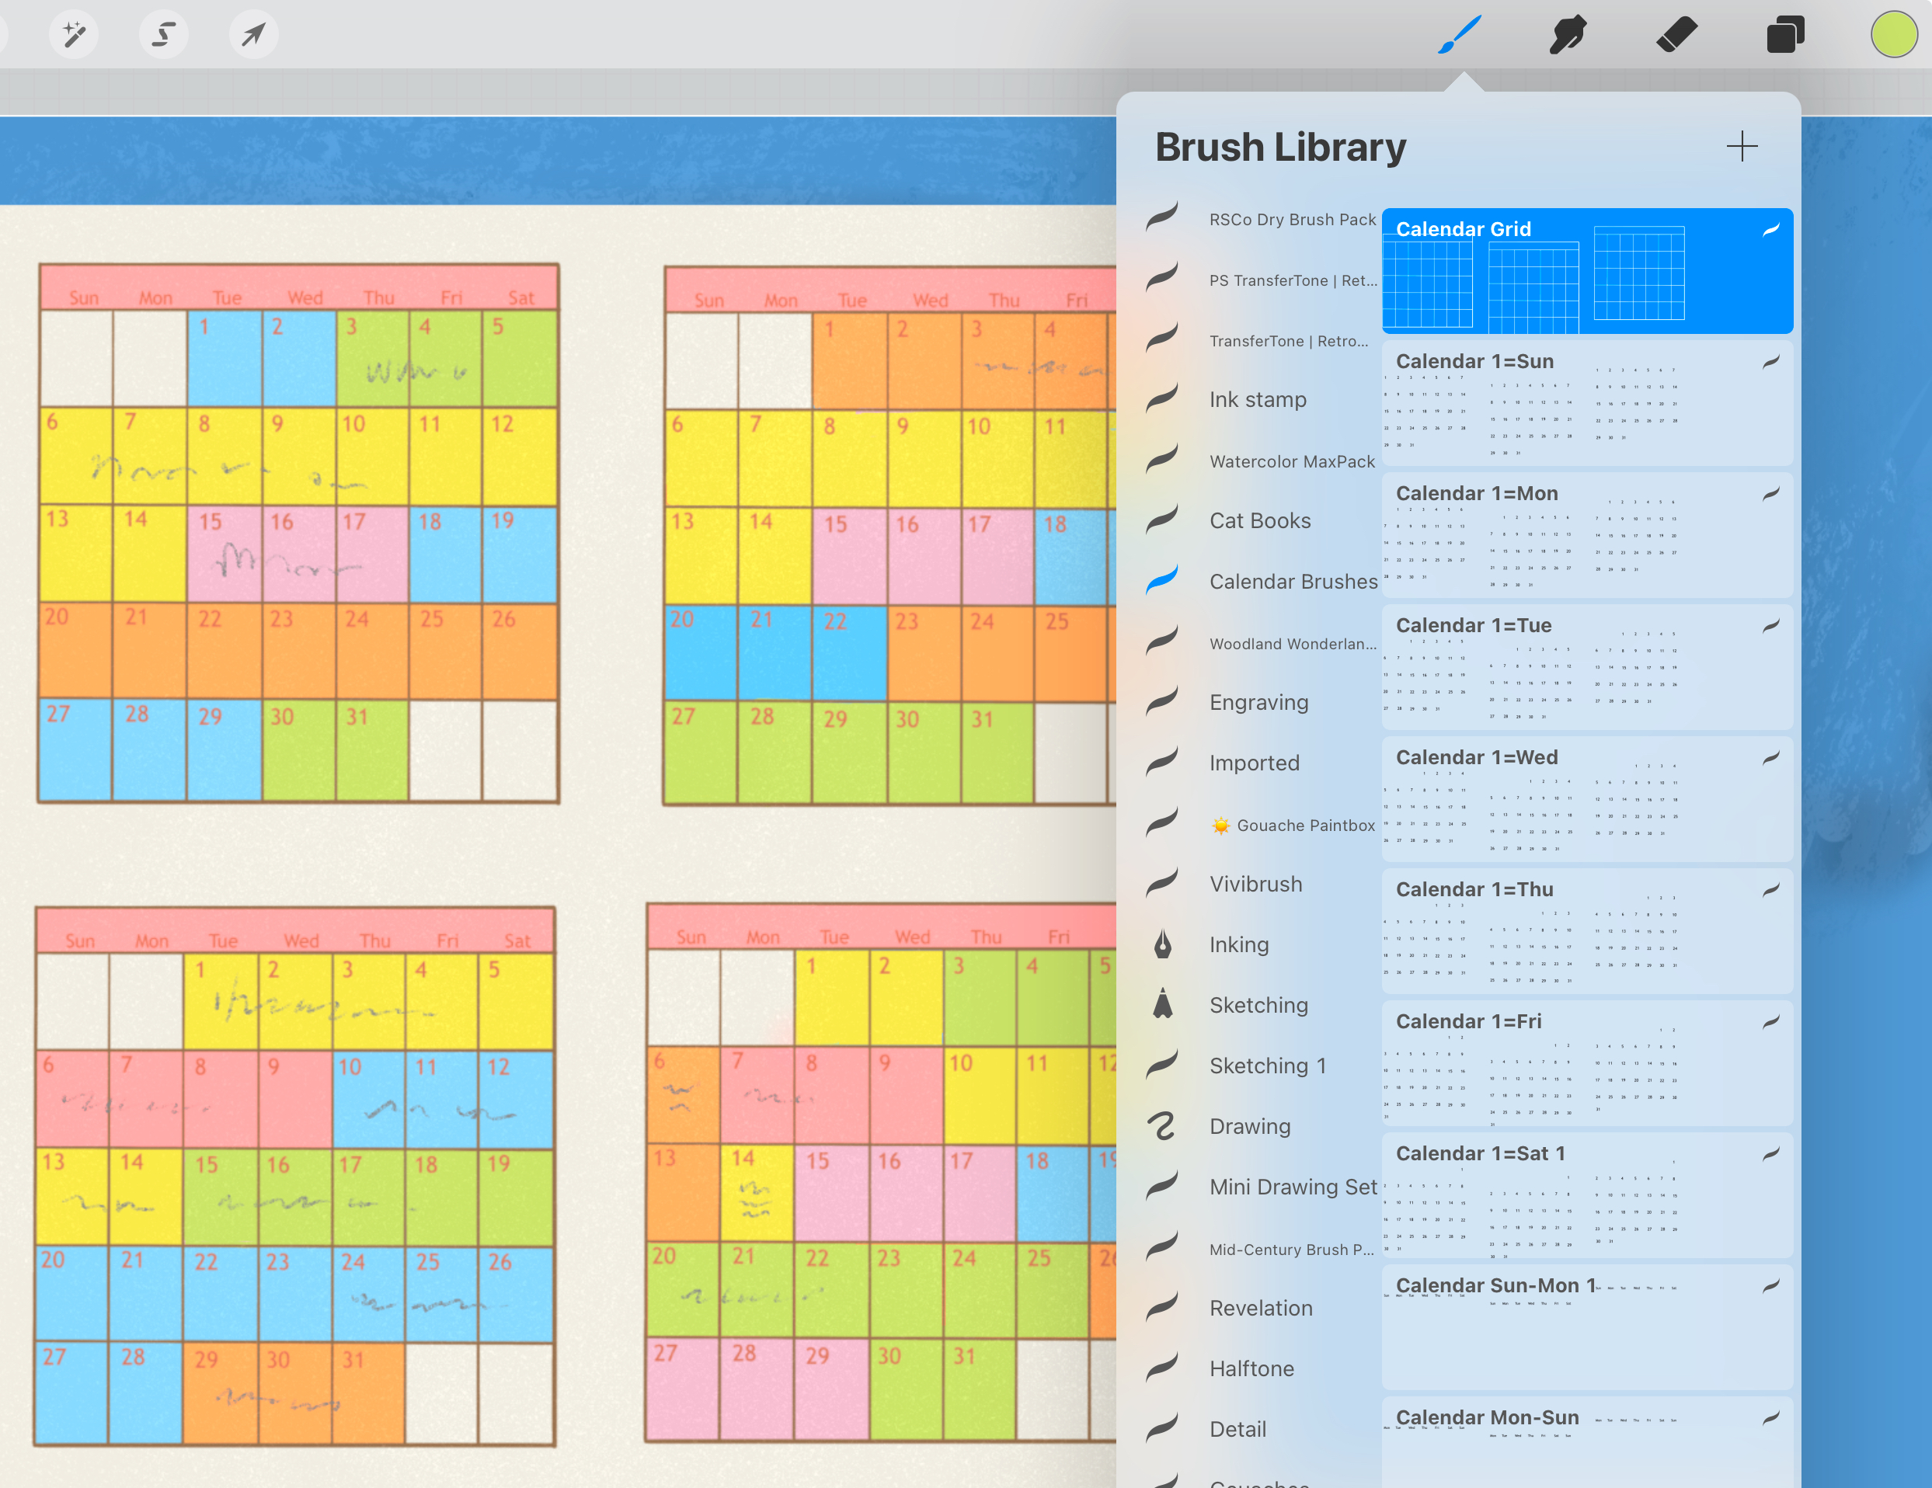1932x1488 pixels.
Task: Tap stroke icon beside Revelation
Action: pos(1161,1305)
